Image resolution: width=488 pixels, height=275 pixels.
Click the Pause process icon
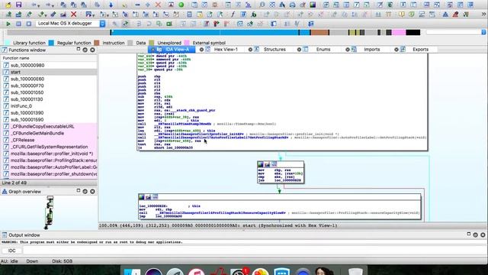pyautogui.click(x=18, y=24)
